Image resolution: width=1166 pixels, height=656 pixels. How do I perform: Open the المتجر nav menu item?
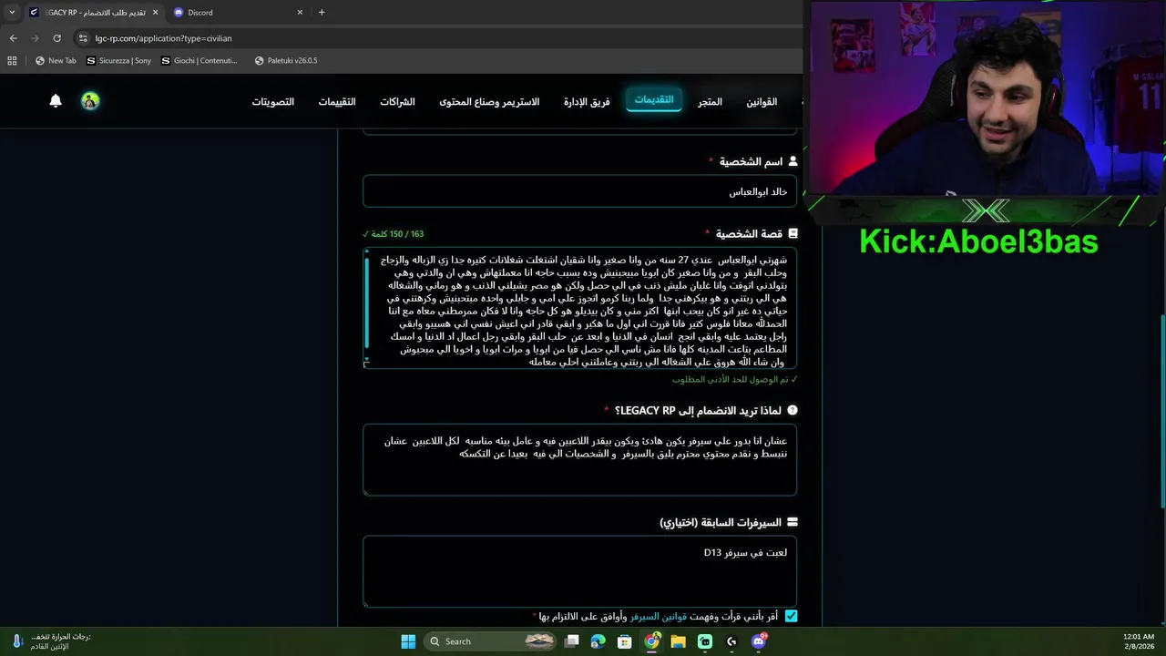click(x=710, y=102)
